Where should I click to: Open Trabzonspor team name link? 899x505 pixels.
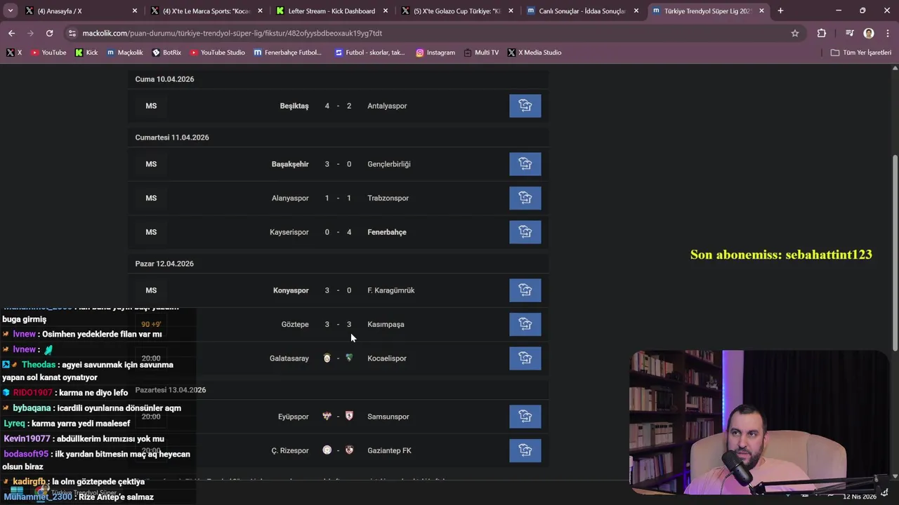388,198
